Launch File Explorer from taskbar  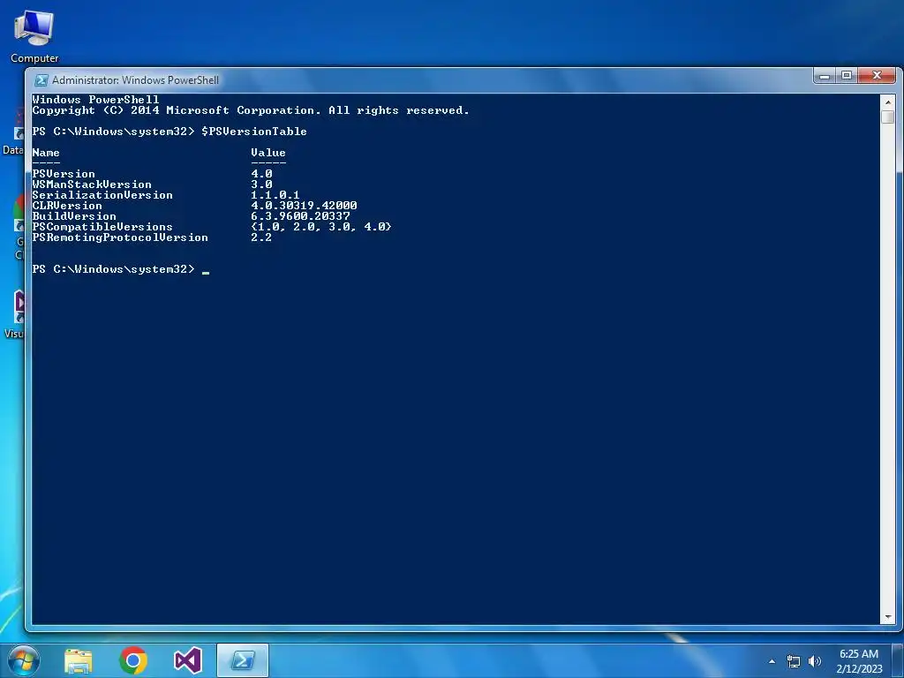tap(79, 660)
